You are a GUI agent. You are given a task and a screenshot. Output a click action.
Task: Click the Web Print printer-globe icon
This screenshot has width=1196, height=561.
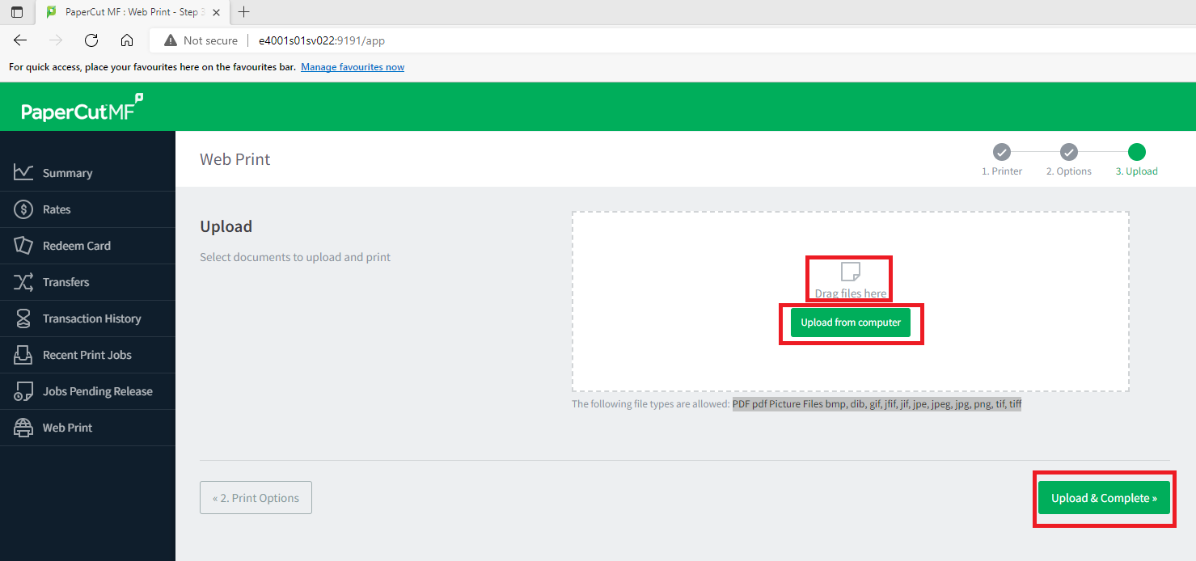(23, 427)
